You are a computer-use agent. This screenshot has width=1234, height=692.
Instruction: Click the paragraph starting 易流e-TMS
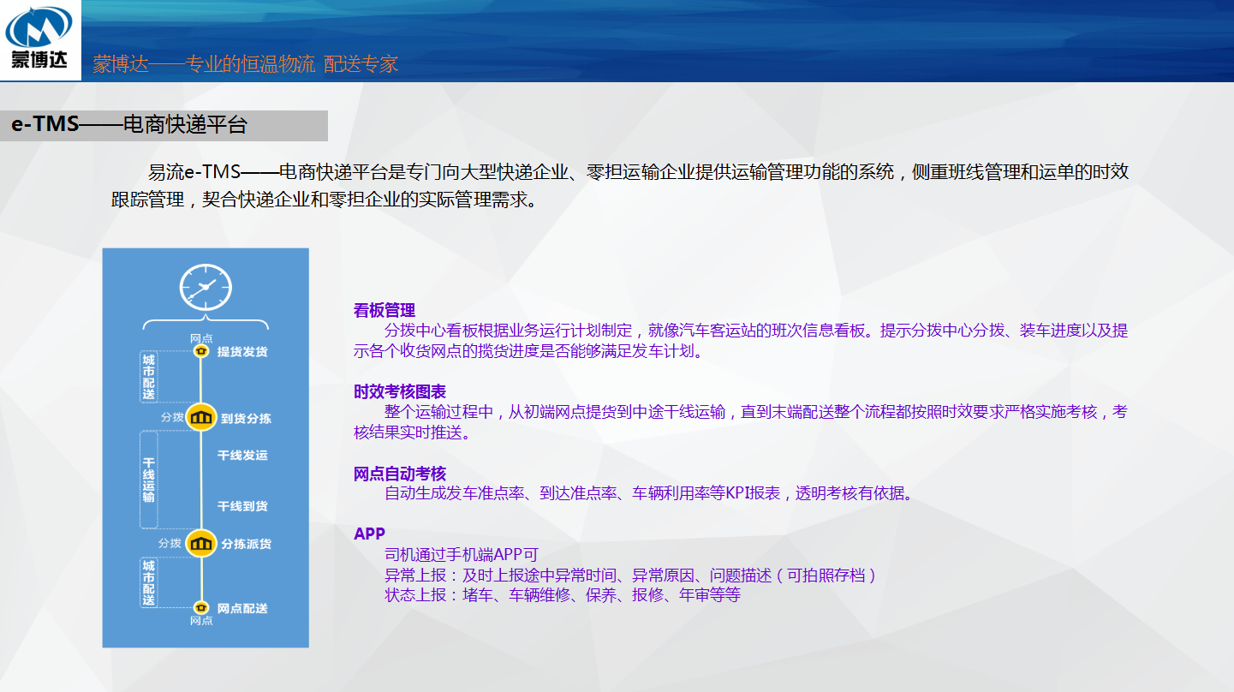620,185
